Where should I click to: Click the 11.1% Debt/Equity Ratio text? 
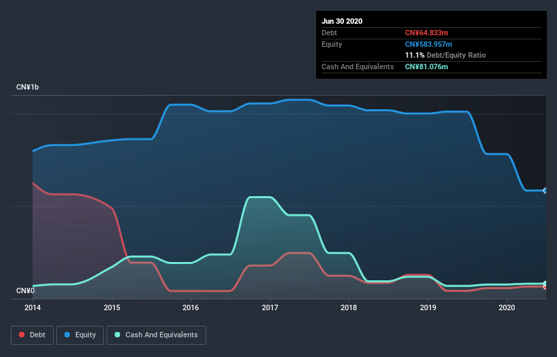[x=446, y=55]
